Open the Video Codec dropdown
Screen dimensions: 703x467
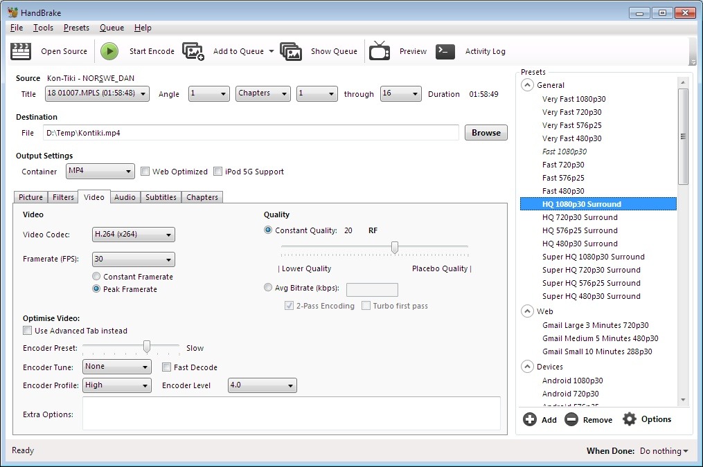pyautogui.click(x=133, y=234)
